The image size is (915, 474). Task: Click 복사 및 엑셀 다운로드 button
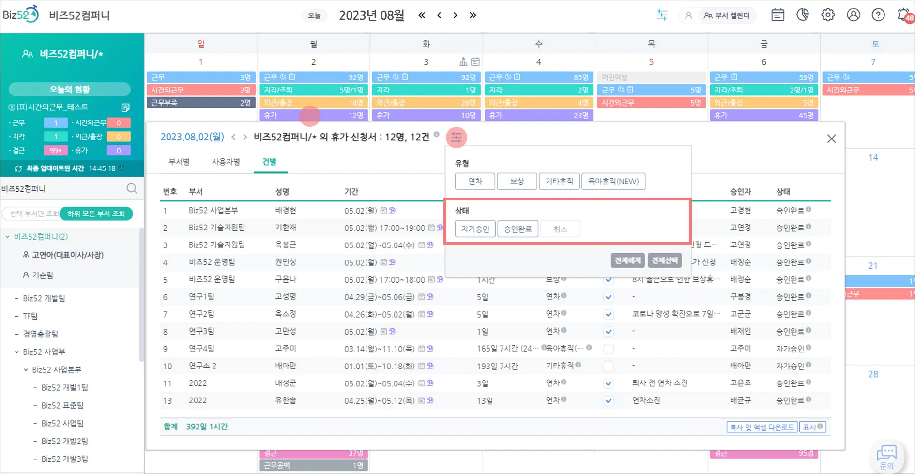click(762, 427)
